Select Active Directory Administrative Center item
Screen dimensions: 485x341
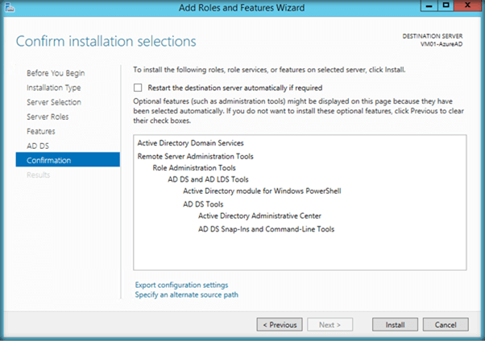259,216
